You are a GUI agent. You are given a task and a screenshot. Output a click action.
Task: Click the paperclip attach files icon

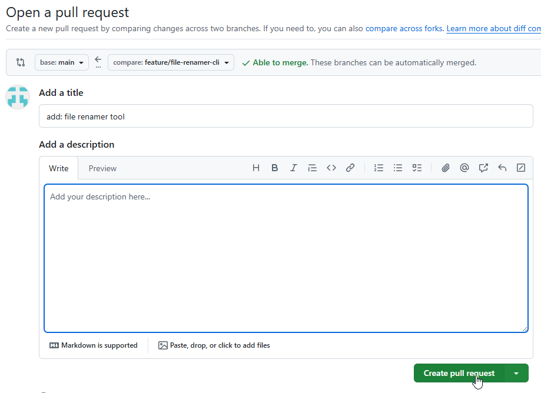[x=446, y=168]
